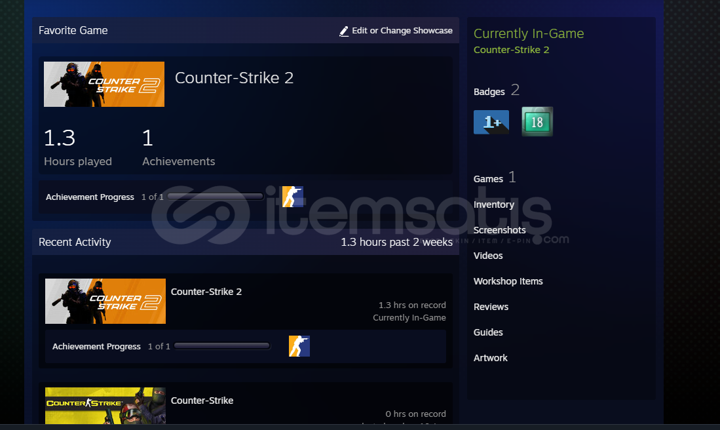Open the 1+ blue badge icon
This screenshot has width=720, height=430.
(x=491, y=122)
